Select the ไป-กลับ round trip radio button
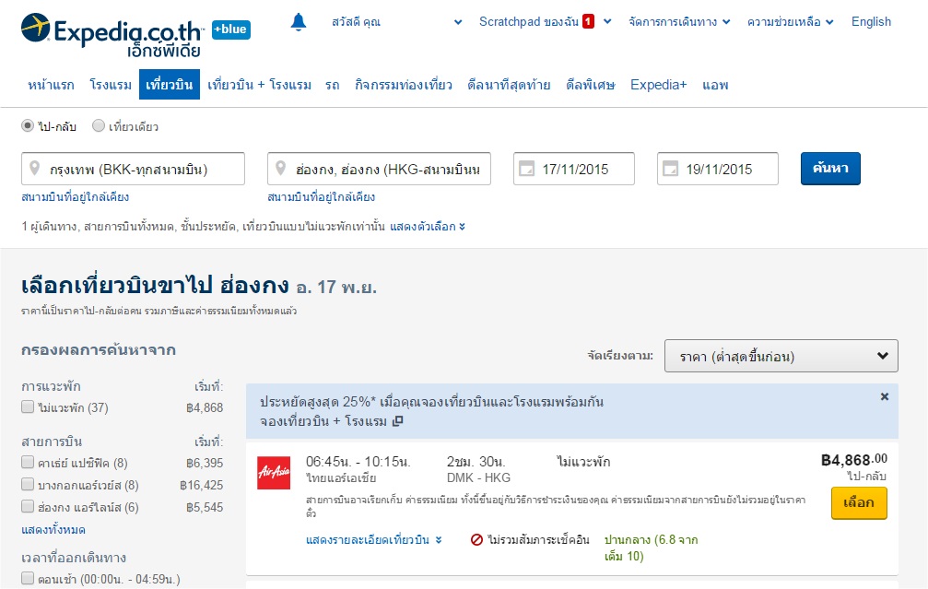The height and width of the screenshot is (589, 928). click(x=28, y=125)
